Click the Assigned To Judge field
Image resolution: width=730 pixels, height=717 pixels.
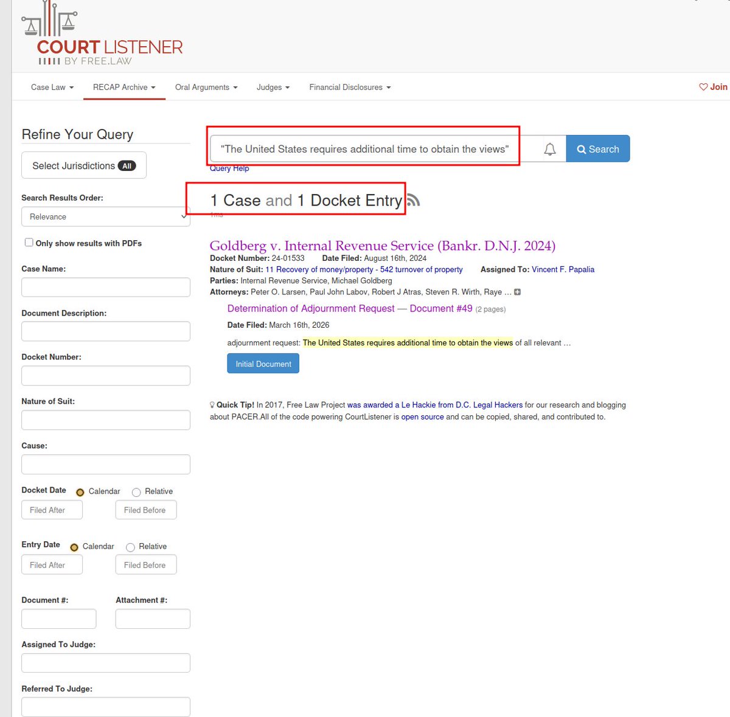tap(106, 663)
